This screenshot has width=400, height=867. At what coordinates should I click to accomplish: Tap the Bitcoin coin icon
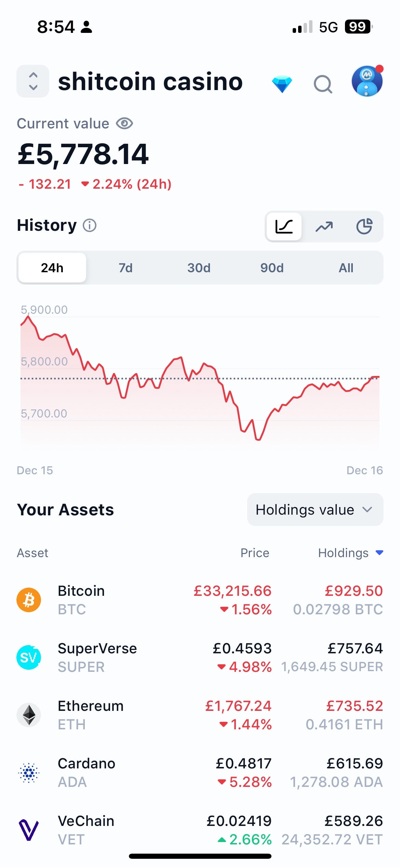tap(29, 600)
